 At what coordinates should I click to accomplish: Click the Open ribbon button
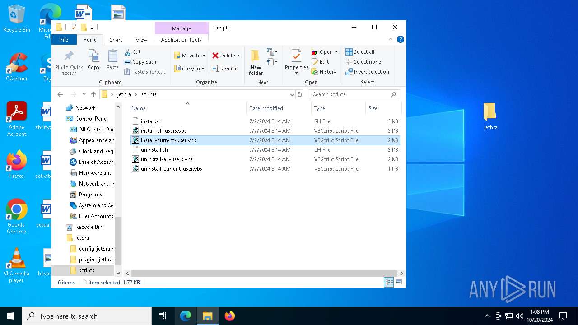pos(324,52)
